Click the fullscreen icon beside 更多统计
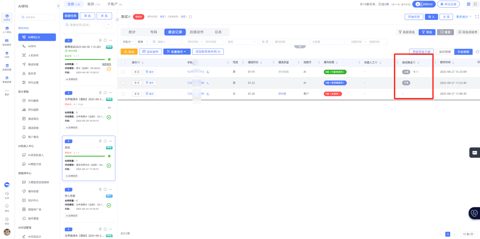The height and width of the screenshot is (239, 480). [x=477, y=17]
